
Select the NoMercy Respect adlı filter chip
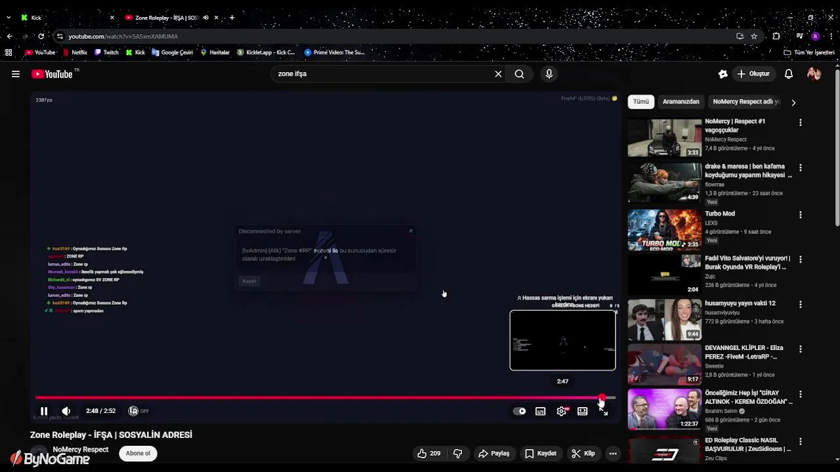click(x=747, y=102)
